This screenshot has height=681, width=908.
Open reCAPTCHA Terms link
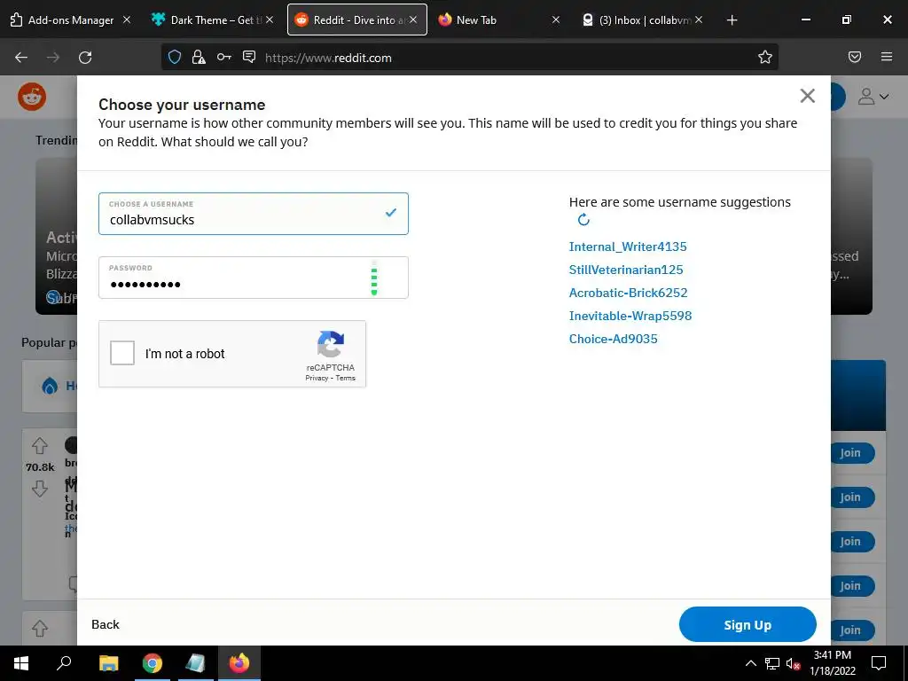346,378
